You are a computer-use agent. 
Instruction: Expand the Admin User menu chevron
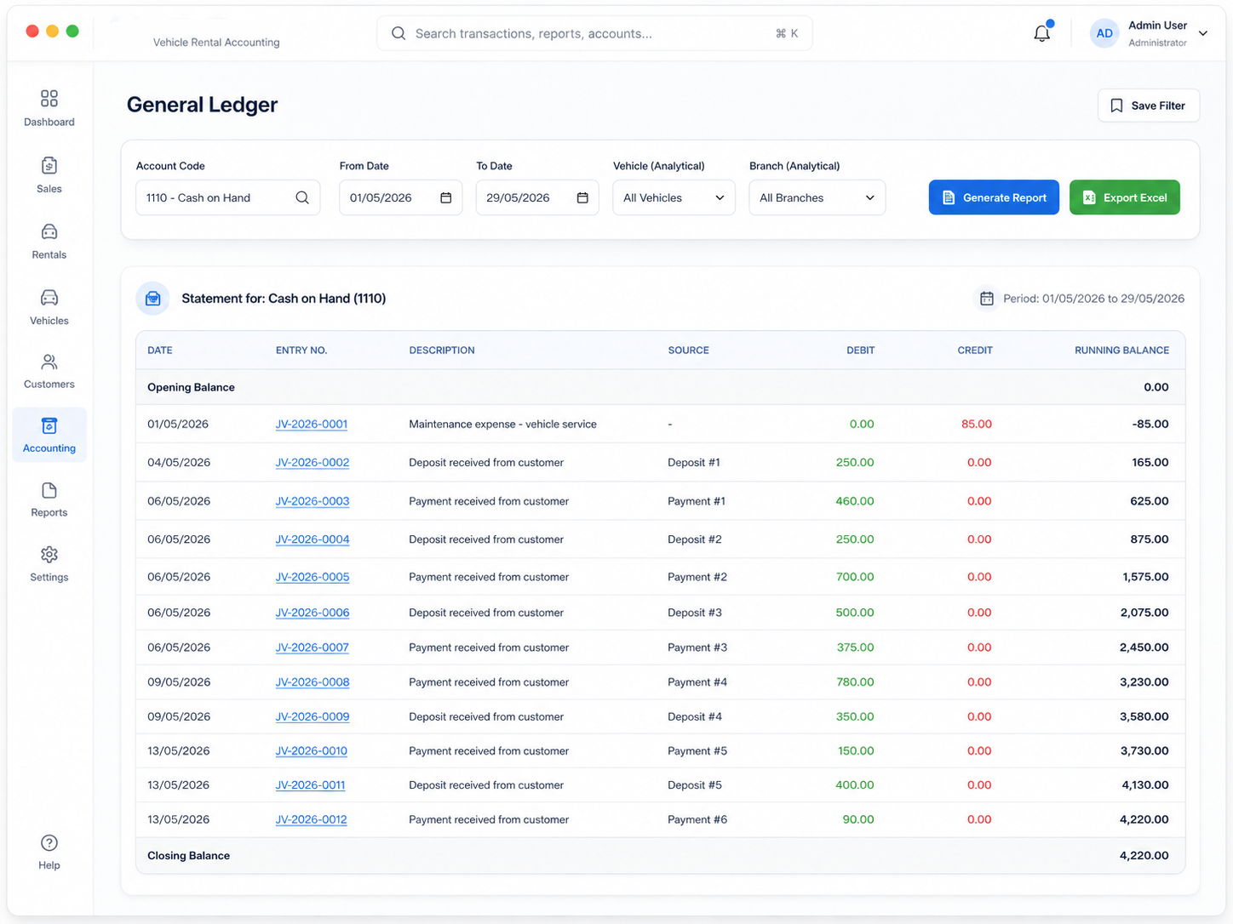[1203, 33]
